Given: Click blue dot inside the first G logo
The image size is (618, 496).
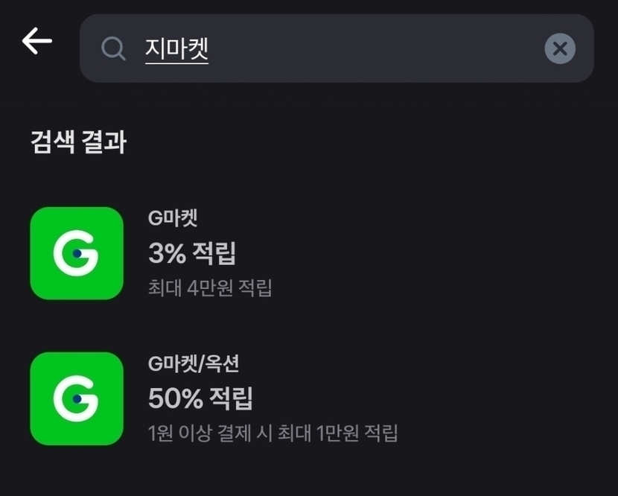Looking at the screenshot, I should pyautogui.click(x=77, y=253).
